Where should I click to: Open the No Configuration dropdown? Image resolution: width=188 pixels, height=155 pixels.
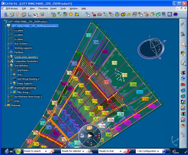point(158,151)
